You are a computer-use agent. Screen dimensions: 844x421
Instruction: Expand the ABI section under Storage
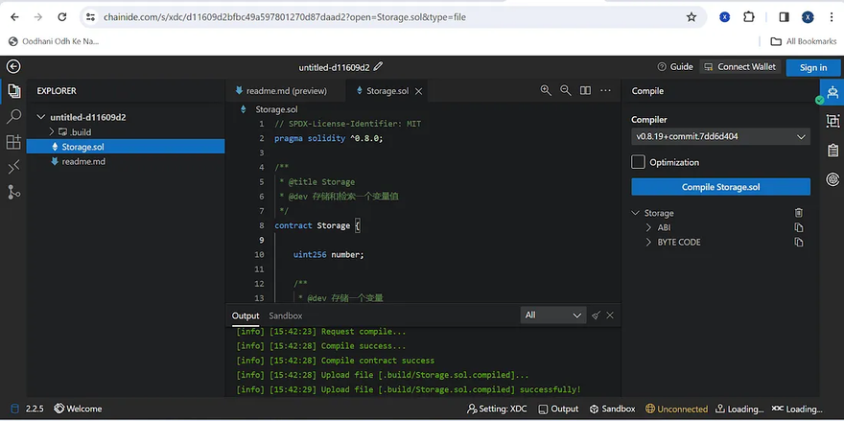tap(664, 228)
